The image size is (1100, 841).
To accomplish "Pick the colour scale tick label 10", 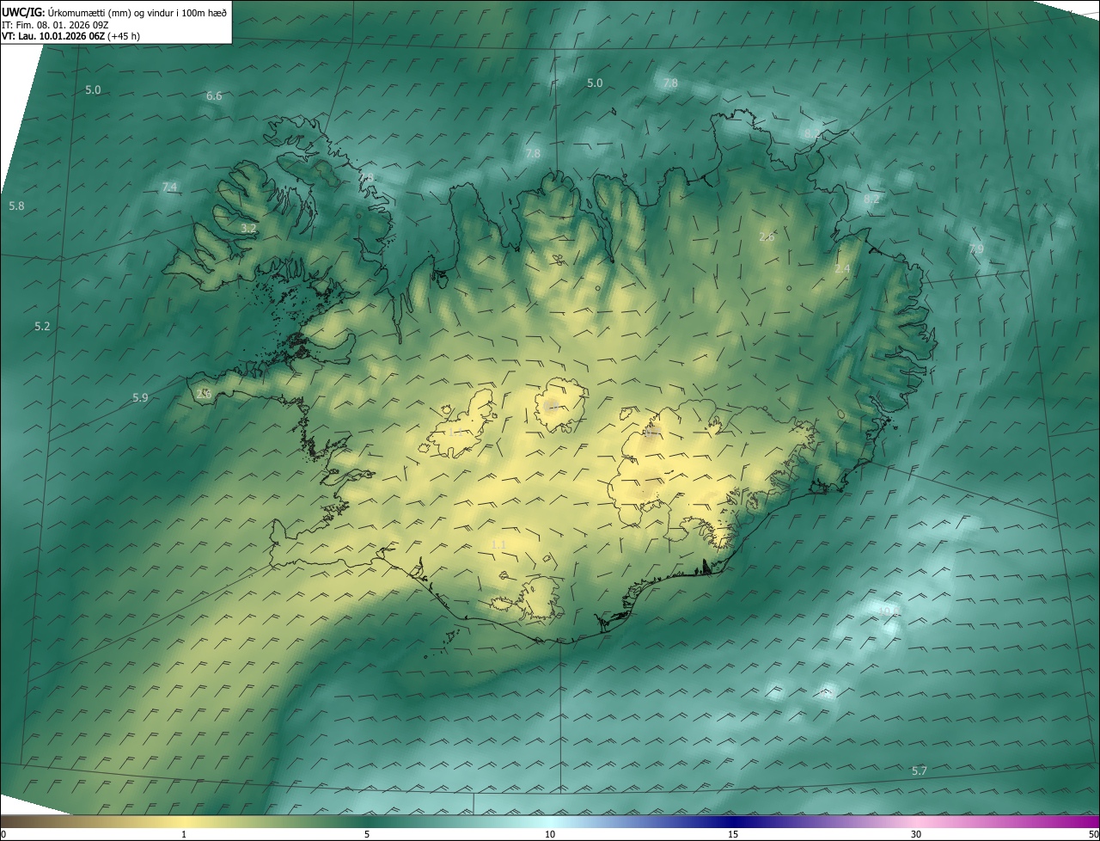I will tap(550, 834).
